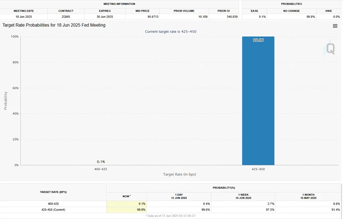Click the 1 day value 99.6%
Viewport: 344px width, 219px height.
click(x=206, y=210)
